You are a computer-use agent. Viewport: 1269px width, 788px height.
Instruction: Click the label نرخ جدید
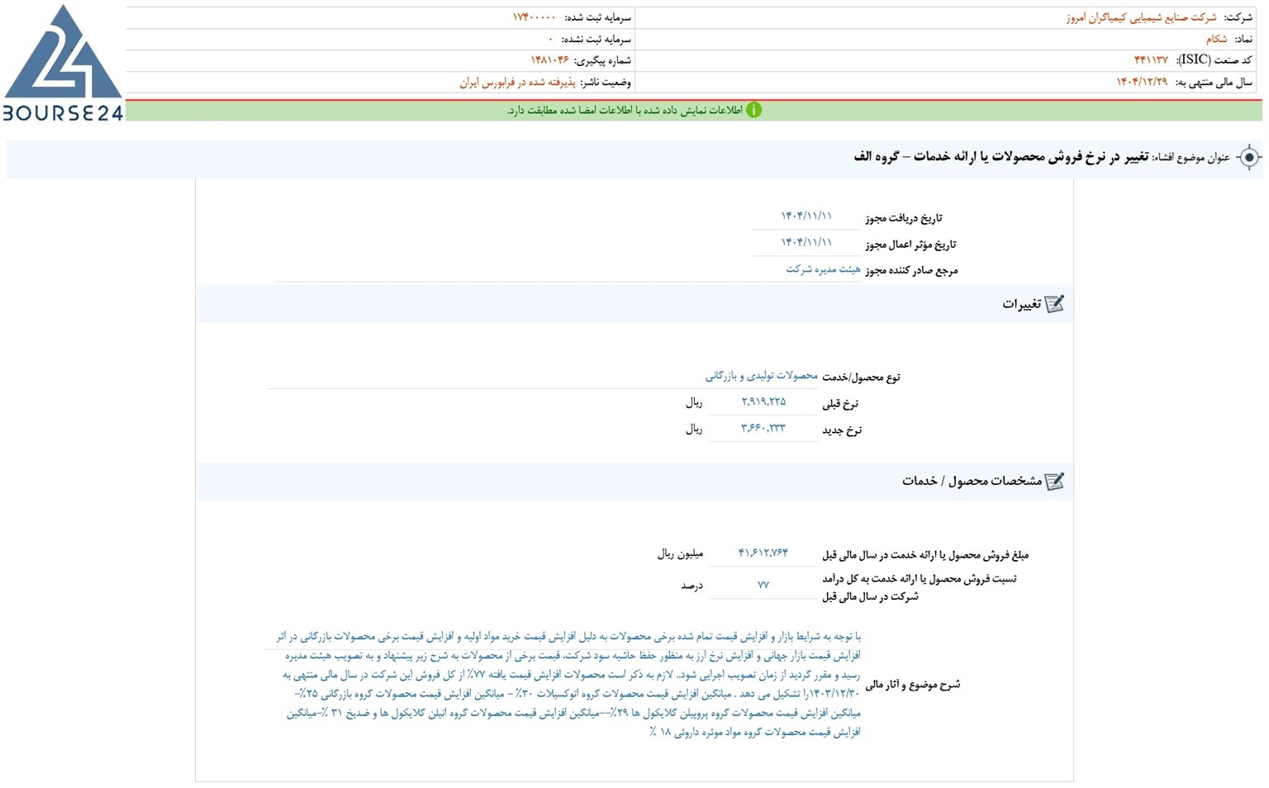[x=842, y=430]
